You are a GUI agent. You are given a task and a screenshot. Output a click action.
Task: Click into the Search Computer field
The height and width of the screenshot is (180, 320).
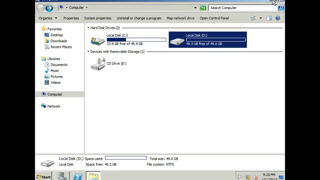[x=242, y=8]
